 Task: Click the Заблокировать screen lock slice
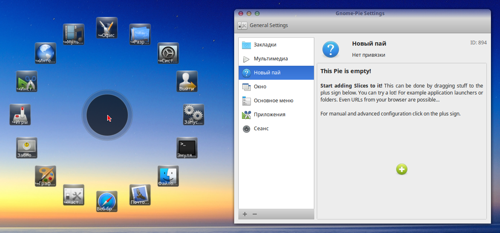point(27,148)
